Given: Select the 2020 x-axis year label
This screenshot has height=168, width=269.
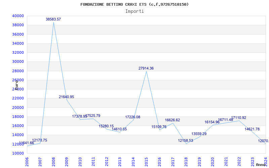Looking at the screenshot, I should click(x=213, y=162).
